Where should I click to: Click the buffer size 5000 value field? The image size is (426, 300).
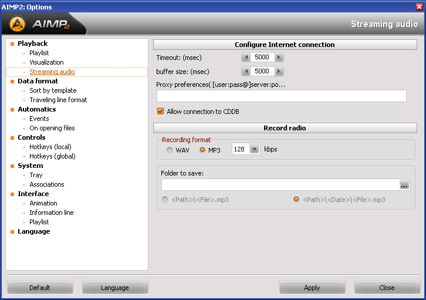(262, 72)
